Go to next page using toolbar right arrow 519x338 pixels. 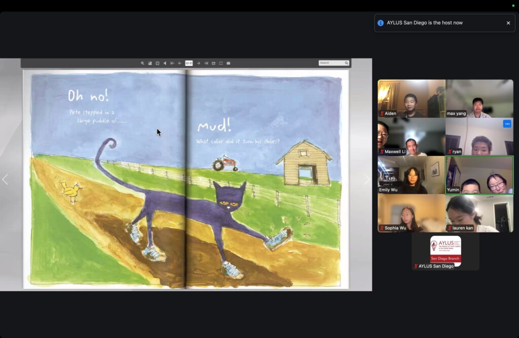(x=199, y=63)
